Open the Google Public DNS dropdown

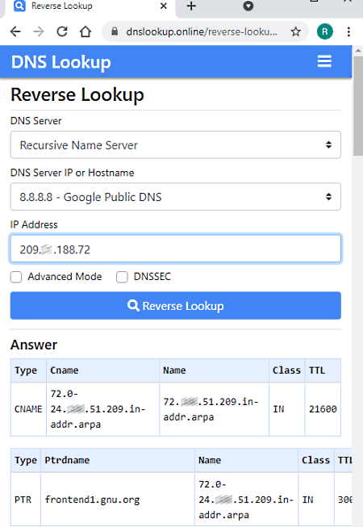[x=176, y=197]
